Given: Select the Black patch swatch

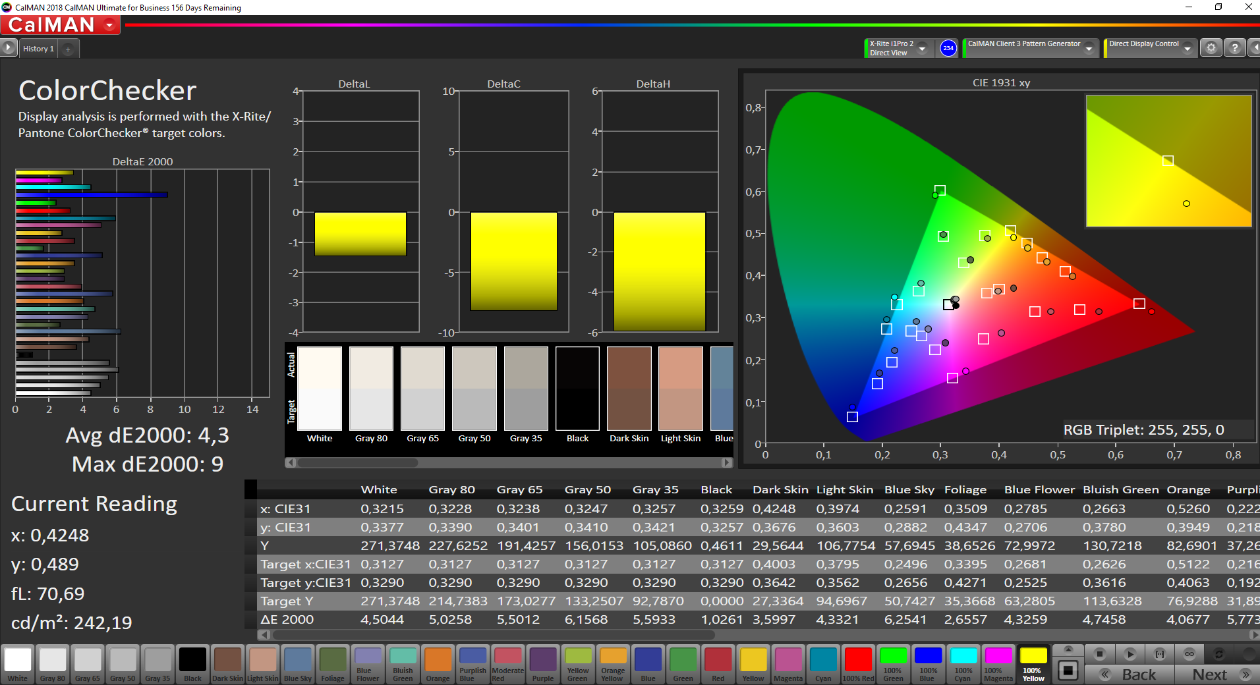Looking at the screenshot, I should click(192, 664).
